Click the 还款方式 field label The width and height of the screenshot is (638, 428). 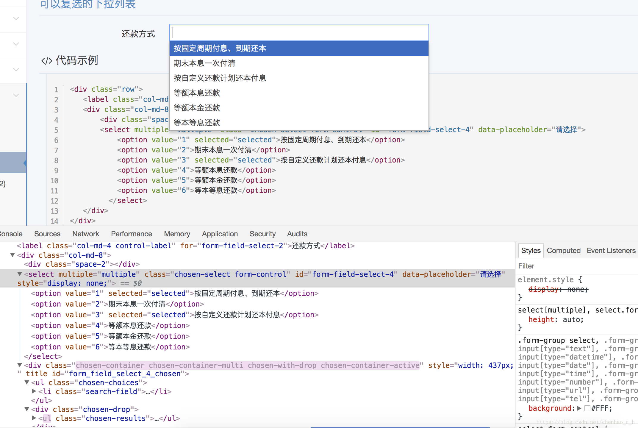(x=138, y=34)
